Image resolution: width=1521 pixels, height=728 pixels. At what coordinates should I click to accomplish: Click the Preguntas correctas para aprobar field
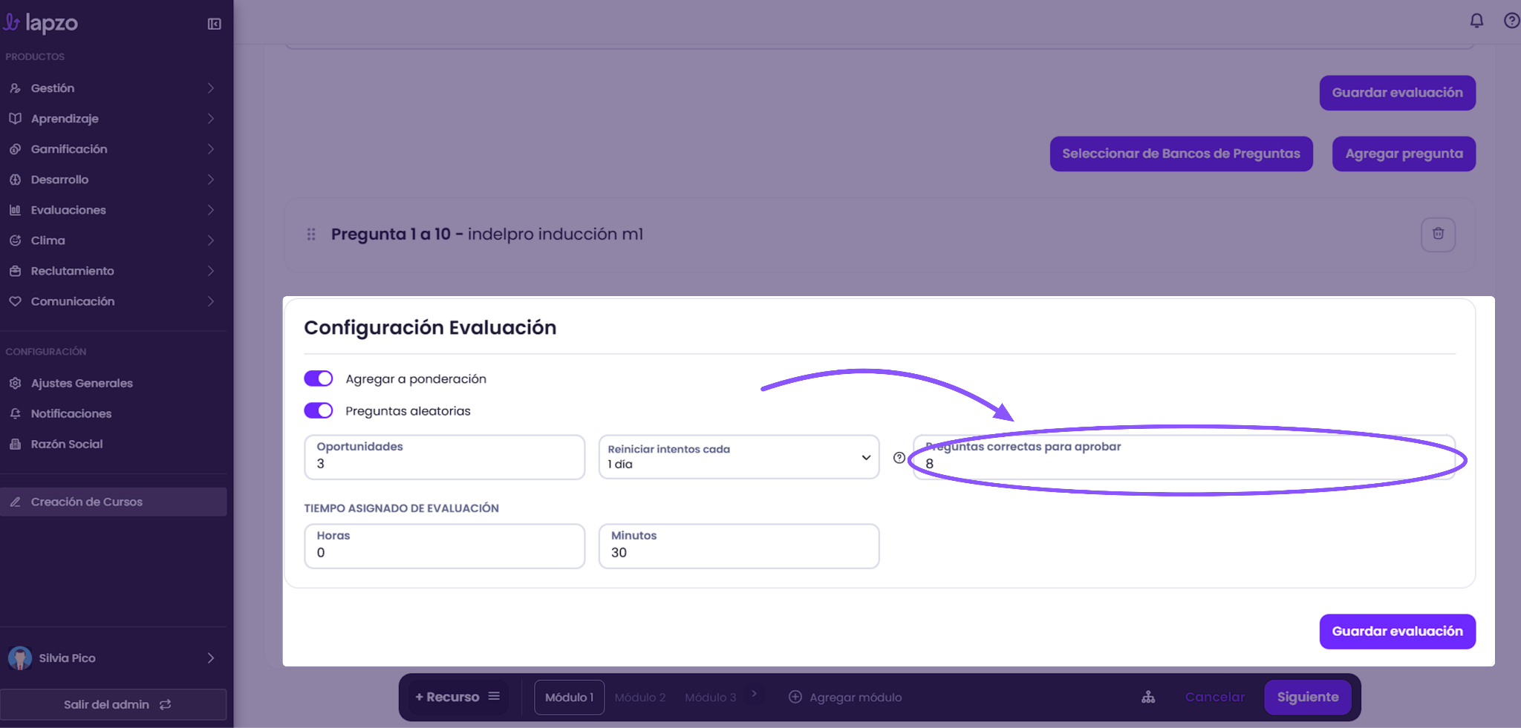tap(1184, 457)
